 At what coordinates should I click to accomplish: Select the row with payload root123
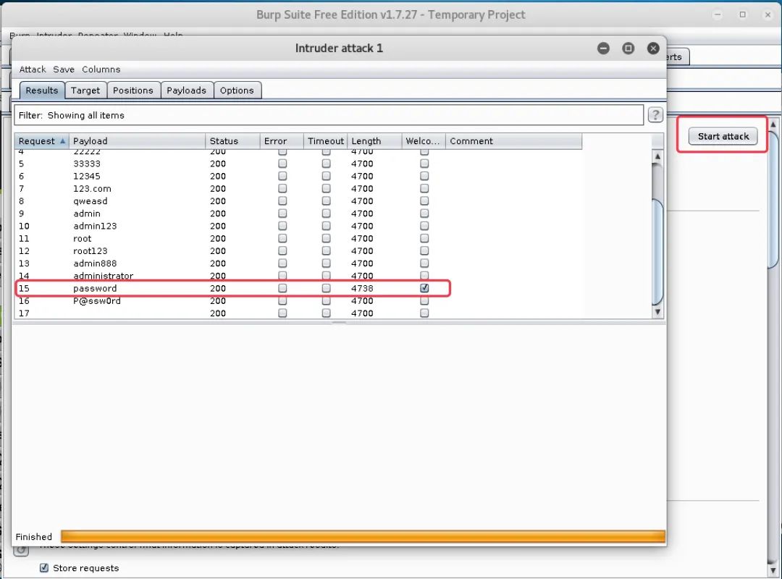[298, 251]
